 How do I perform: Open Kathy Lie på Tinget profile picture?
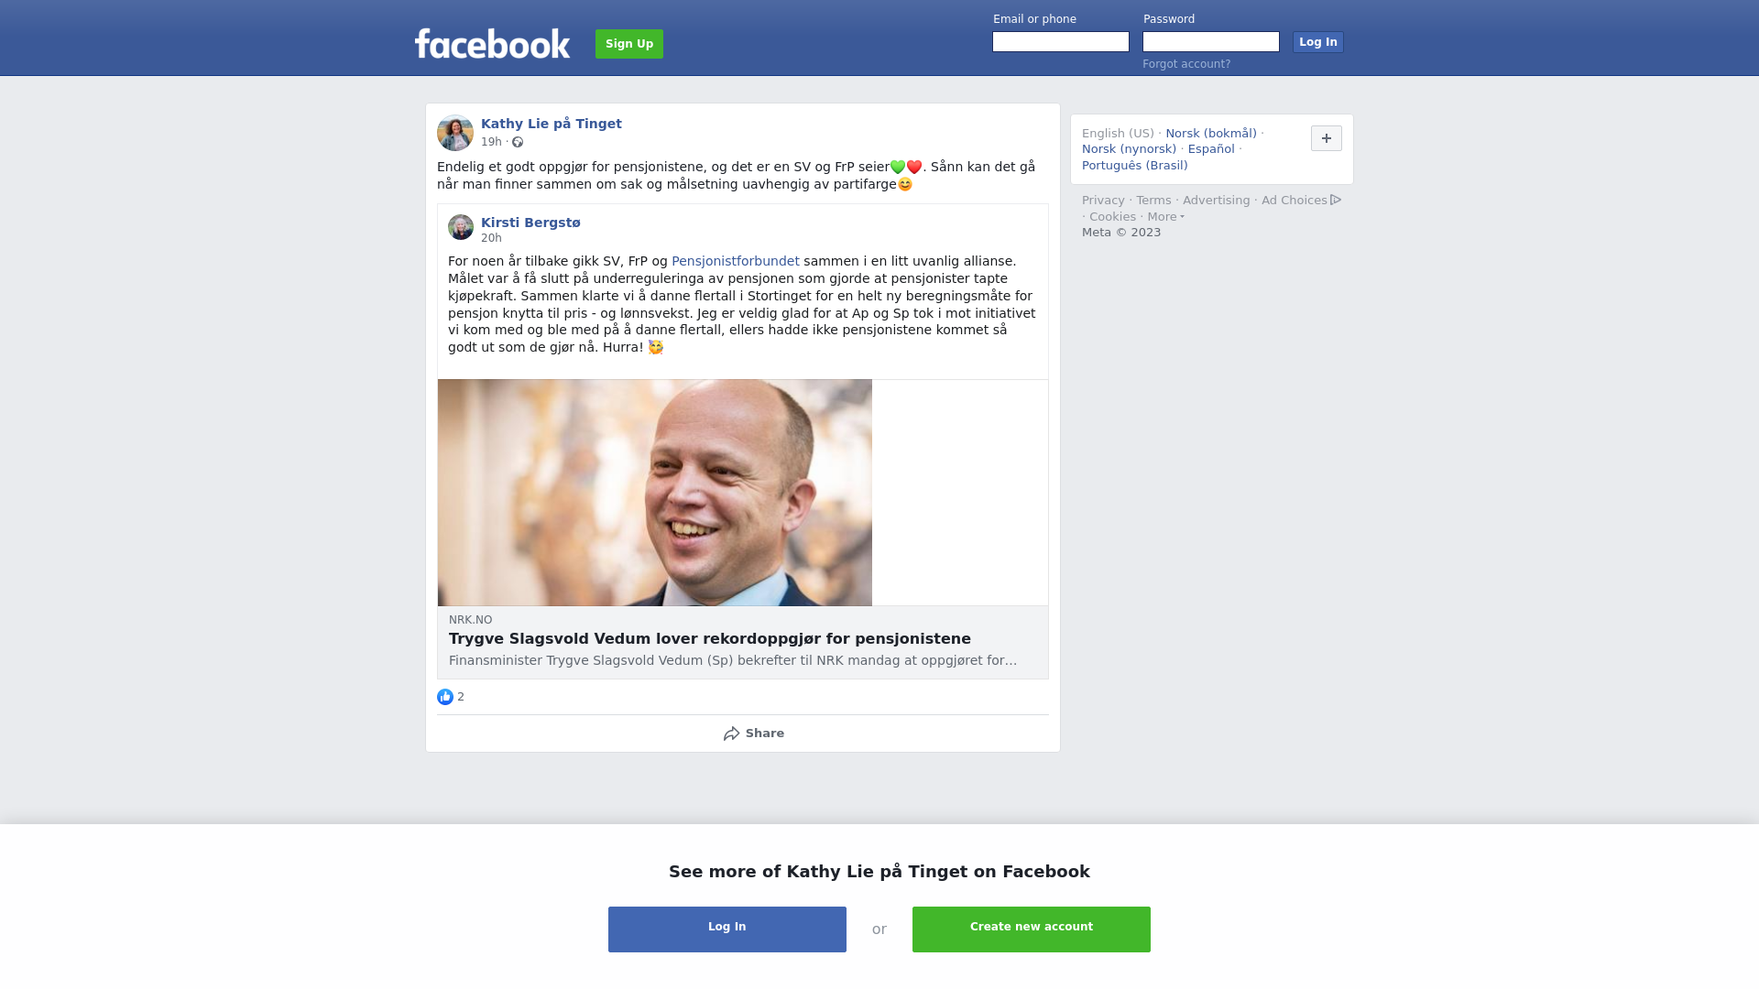(x=455, y=133)
